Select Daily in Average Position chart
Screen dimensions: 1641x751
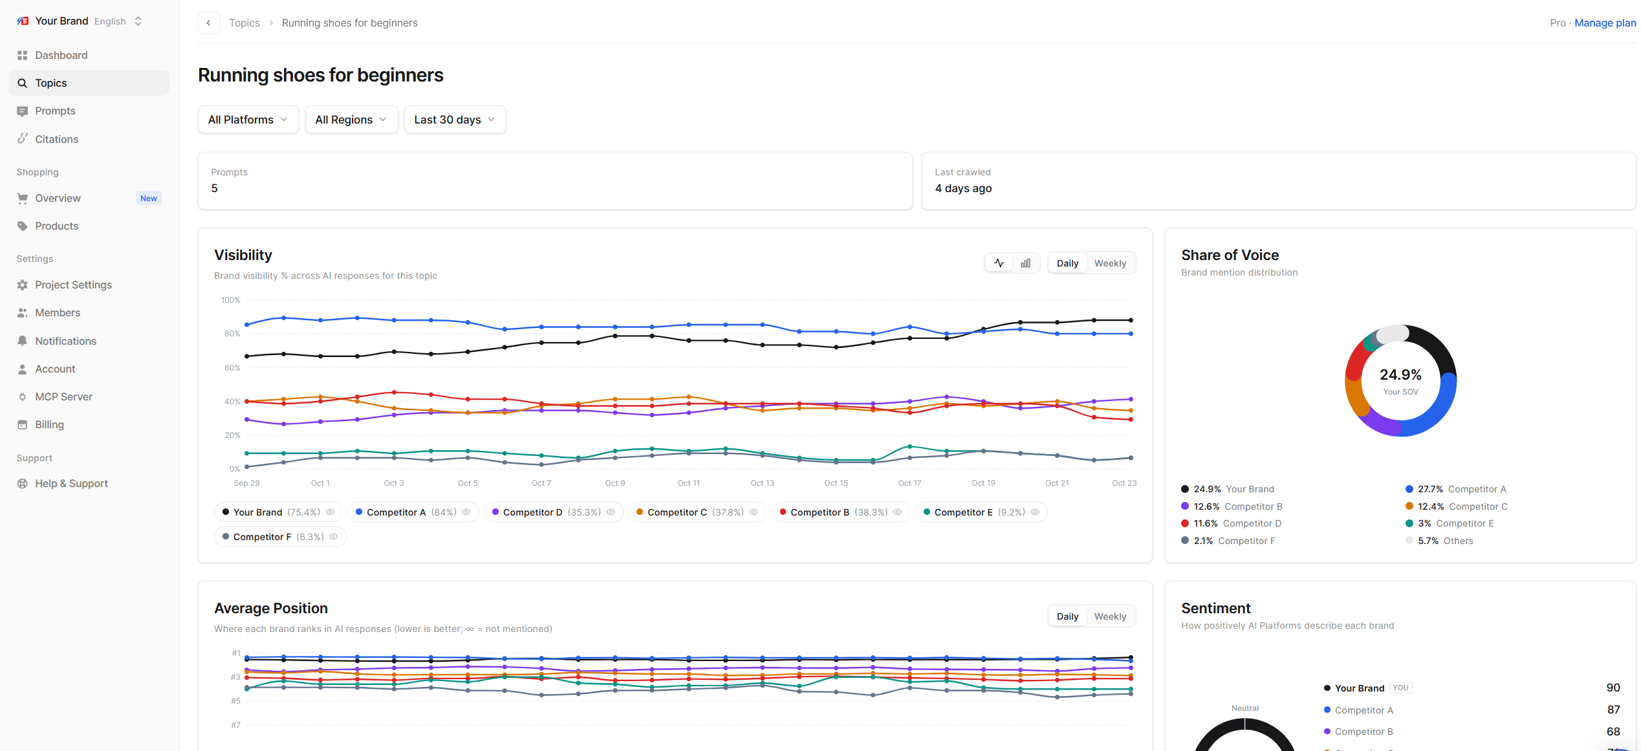coord(1067,616)
